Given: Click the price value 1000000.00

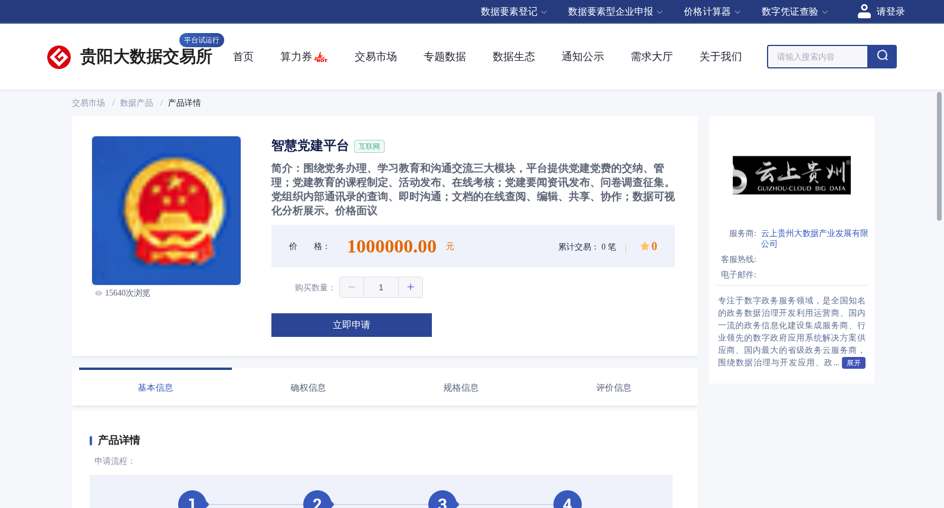Looking at the screenshot, I should tap(392, 246).
